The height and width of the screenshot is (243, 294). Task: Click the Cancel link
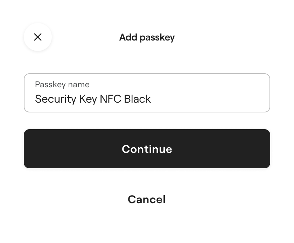click(147, 199)
